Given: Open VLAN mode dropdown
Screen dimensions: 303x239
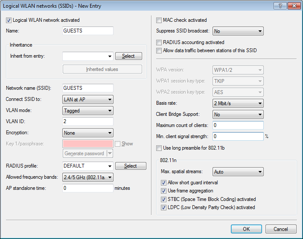Looking at the screenshot, I should (87, 111).
